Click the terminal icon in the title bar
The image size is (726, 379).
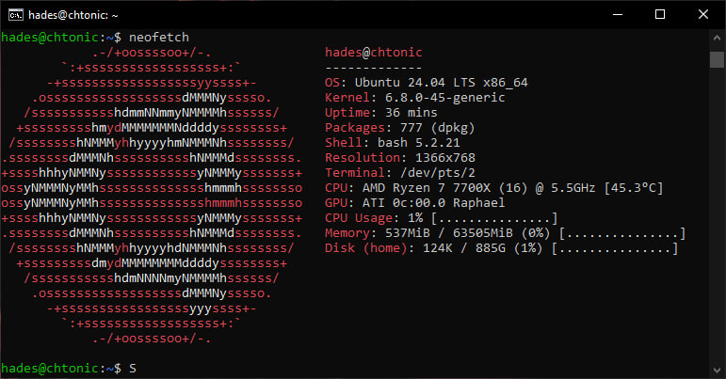pyautogui.click(x=15, y=14)
